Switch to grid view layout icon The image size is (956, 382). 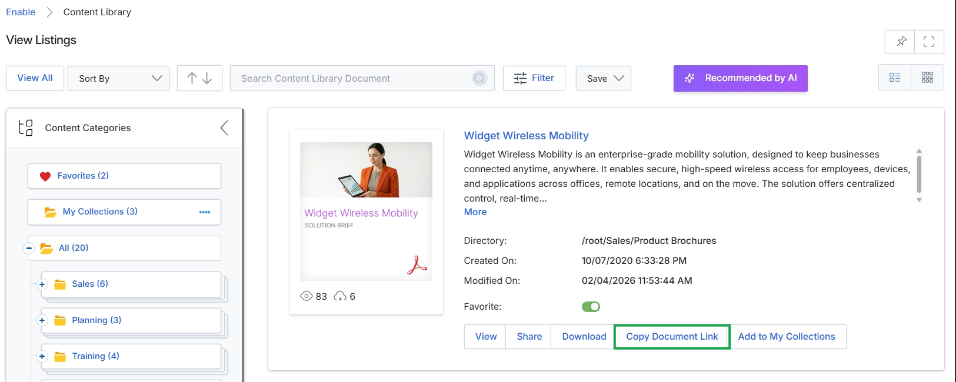point(927,78)
